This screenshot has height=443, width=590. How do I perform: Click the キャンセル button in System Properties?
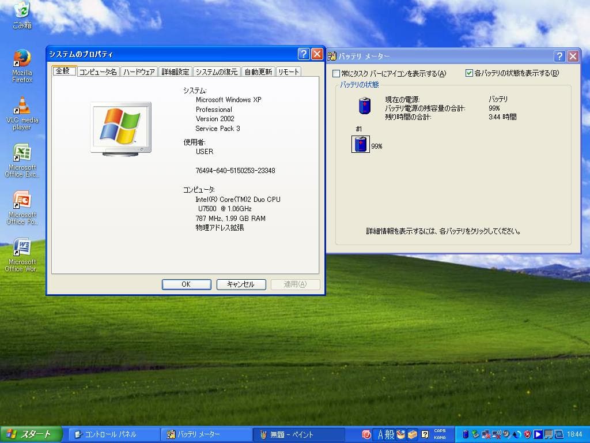241,284
